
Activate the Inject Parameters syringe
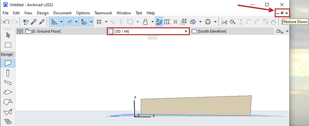42,21
